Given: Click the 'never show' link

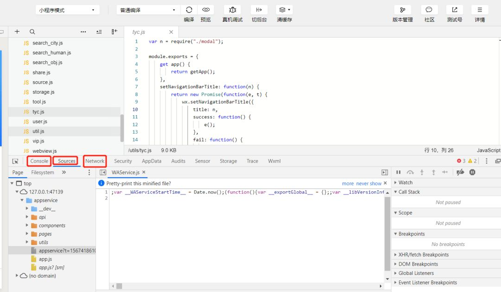Looking at the screenshot, I should [369, 183].
